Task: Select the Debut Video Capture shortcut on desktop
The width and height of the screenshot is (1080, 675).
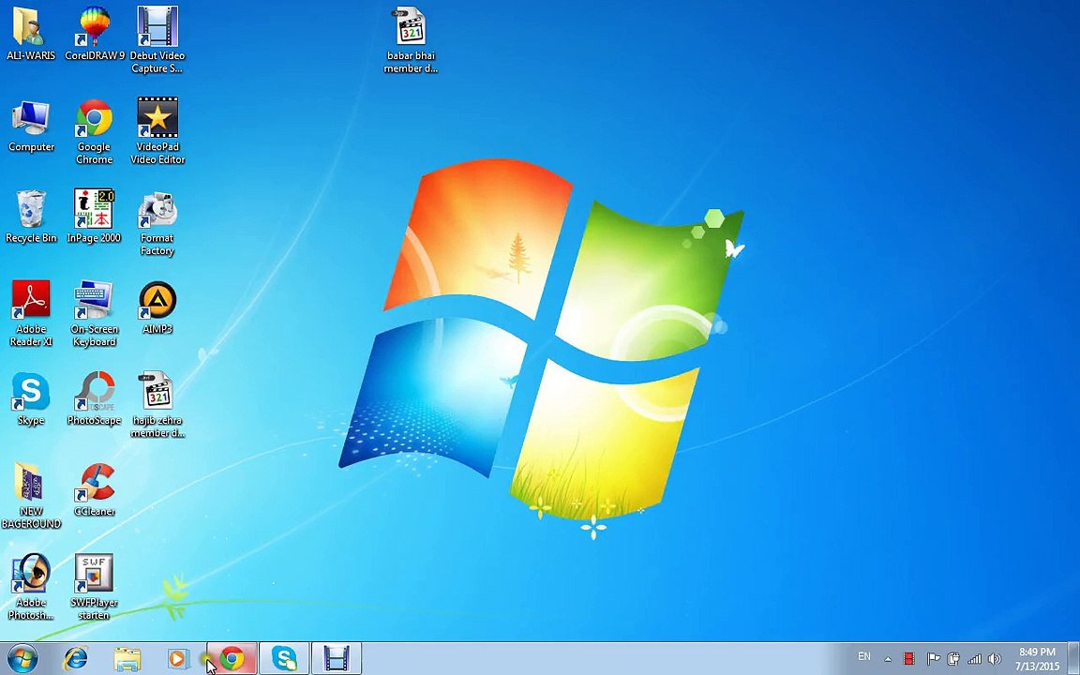Action: (157, 39)
